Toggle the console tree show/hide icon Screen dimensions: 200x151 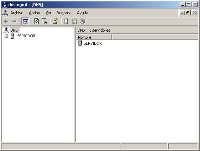coord(25,21)
